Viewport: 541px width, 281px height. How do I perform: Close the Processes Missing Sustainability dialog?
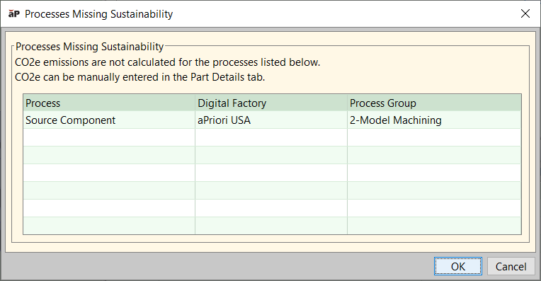click(x=525, y=13)
